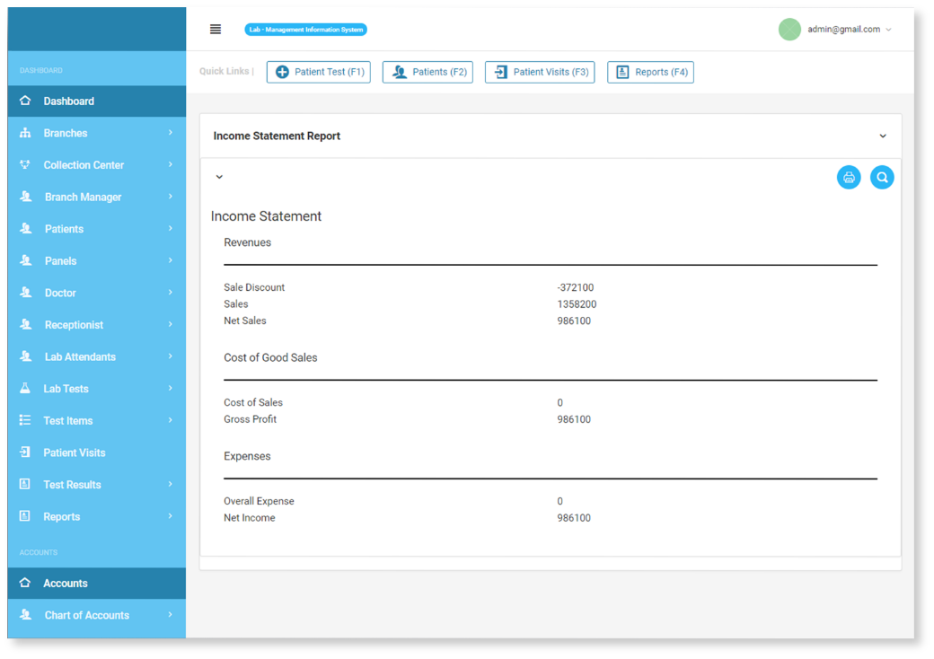This screenshot has width=934, height=659.
Task: Click the Receptionist person icon
Action: click(26, 324)
